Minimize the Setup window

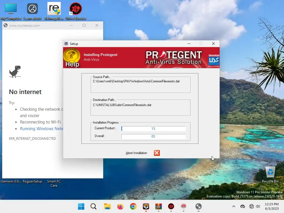coord(189,44)
